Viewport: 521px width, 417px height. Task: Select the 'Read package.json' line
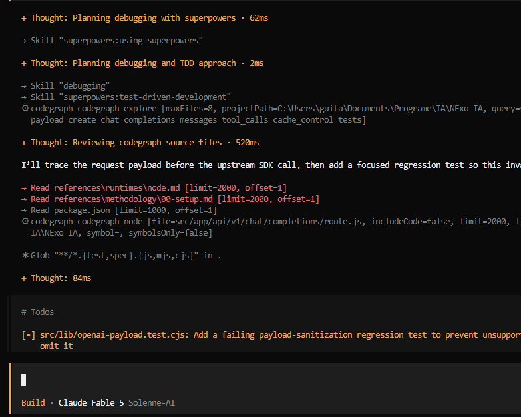coord(119,210)
